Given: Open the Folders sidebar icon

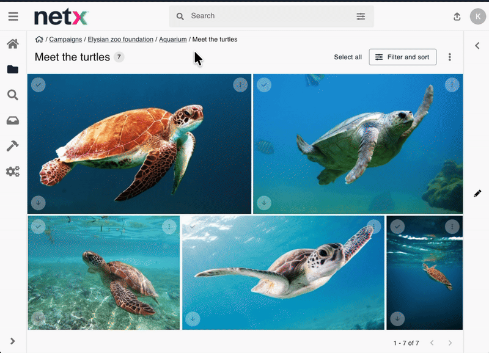Looking at the screenshot, I should point(13,70).
